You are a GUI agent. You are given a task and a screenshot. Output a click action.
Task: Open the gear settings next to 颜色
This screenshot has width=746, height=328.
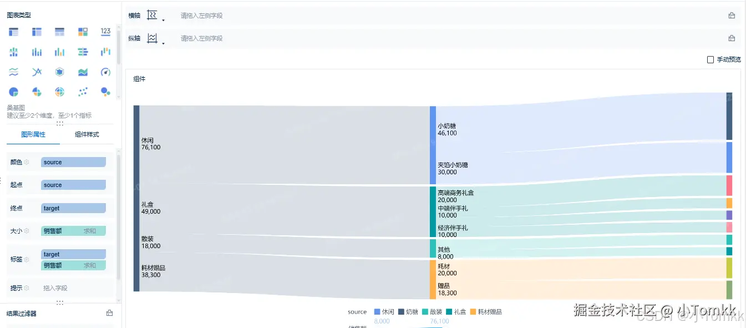click(26, 162)
